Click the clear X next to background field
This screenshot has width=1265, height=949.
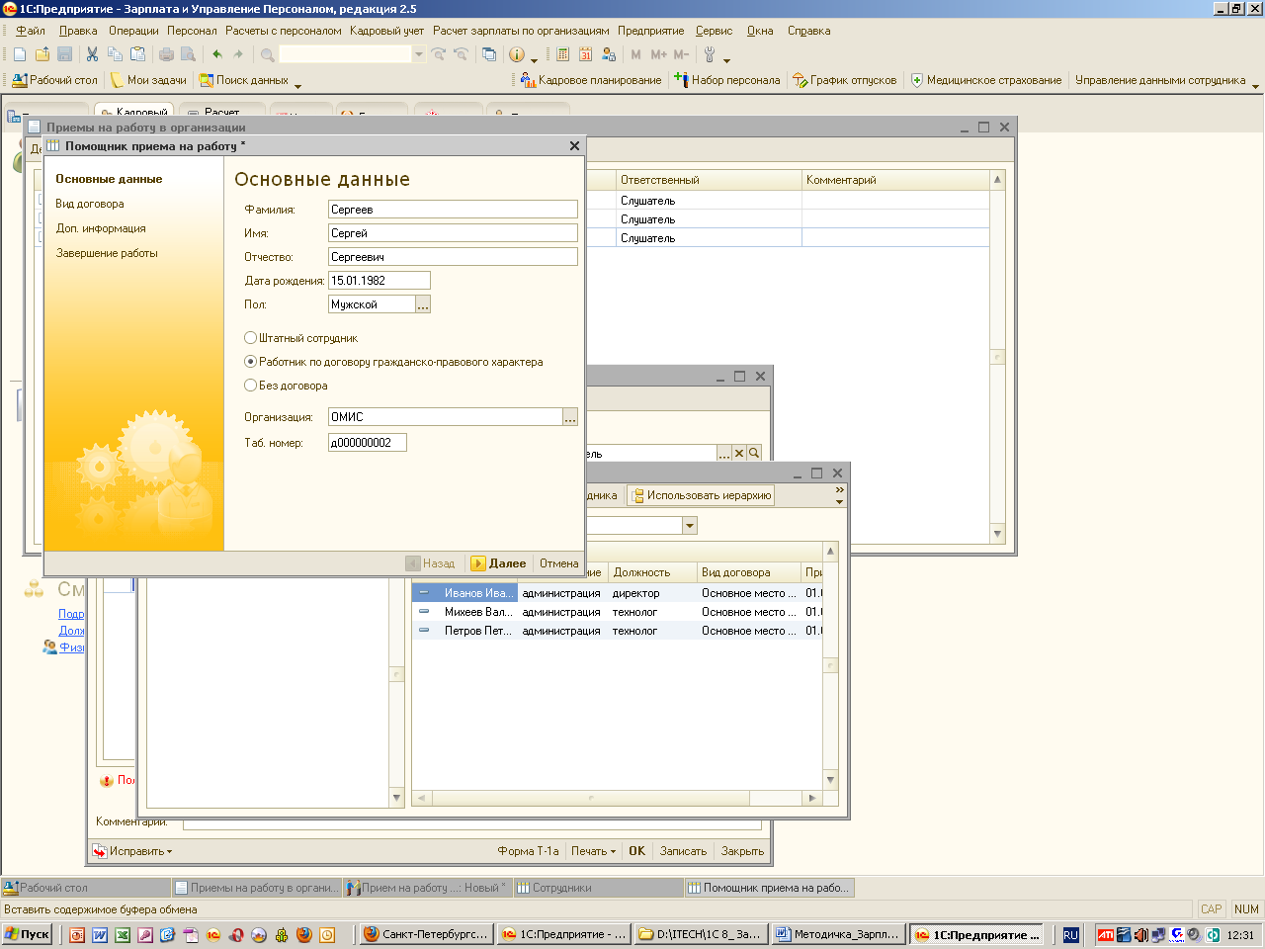pos(739,454)
